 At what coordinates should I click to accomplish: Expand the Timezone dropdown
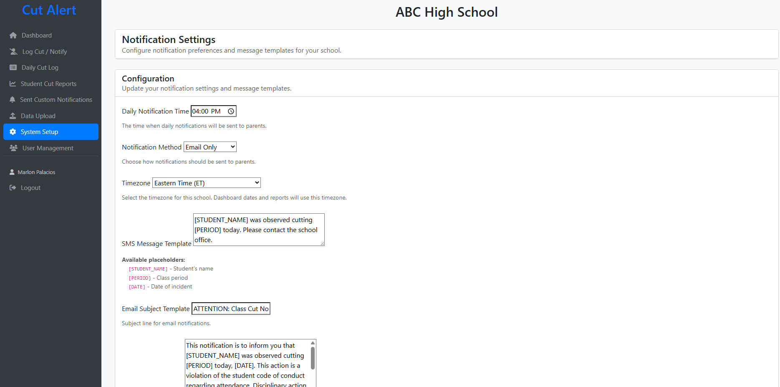click(206, 183)
